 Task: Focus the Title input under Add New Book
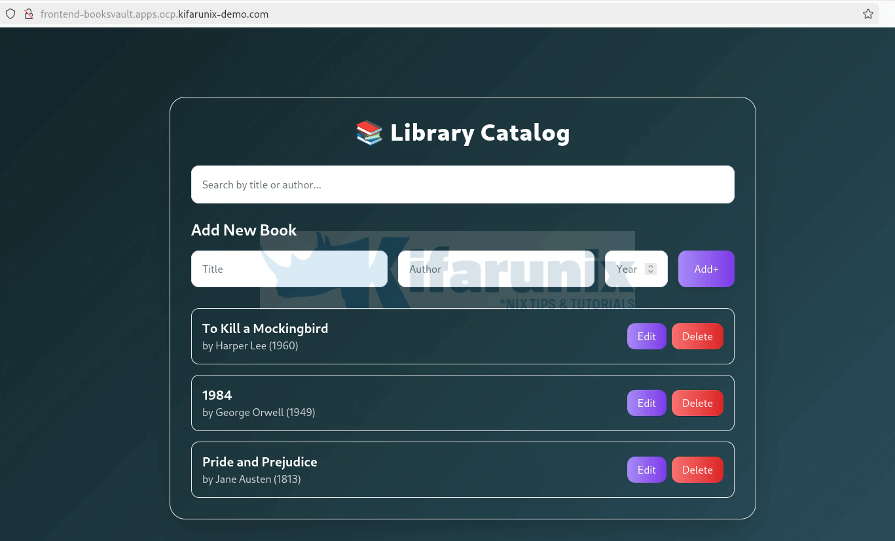point(289,269)
